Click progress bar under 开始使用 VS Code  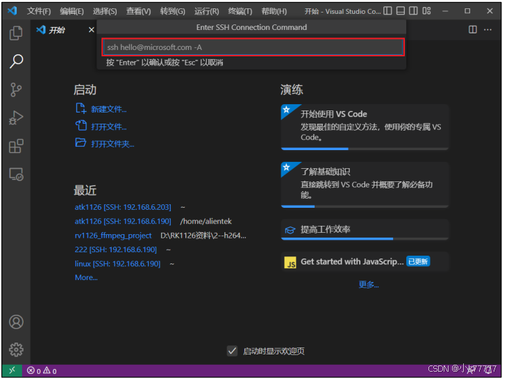click(365, 149)
